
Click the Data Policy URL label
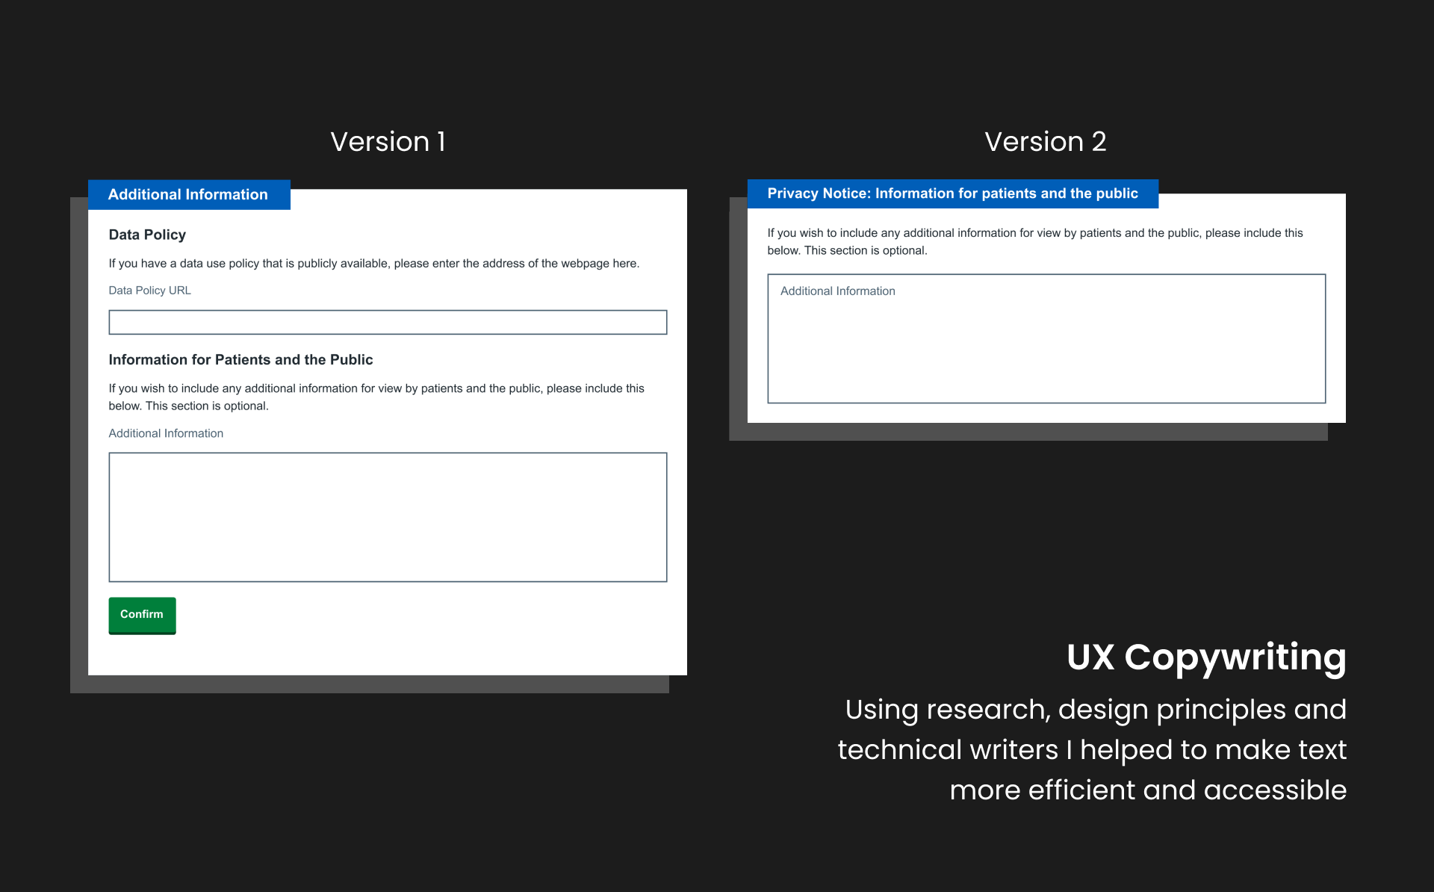pos(149,291)
